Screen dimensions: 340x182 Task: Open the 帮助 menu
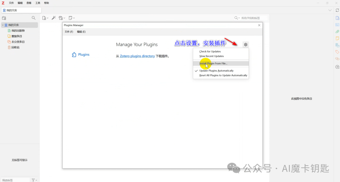point(46,3)
